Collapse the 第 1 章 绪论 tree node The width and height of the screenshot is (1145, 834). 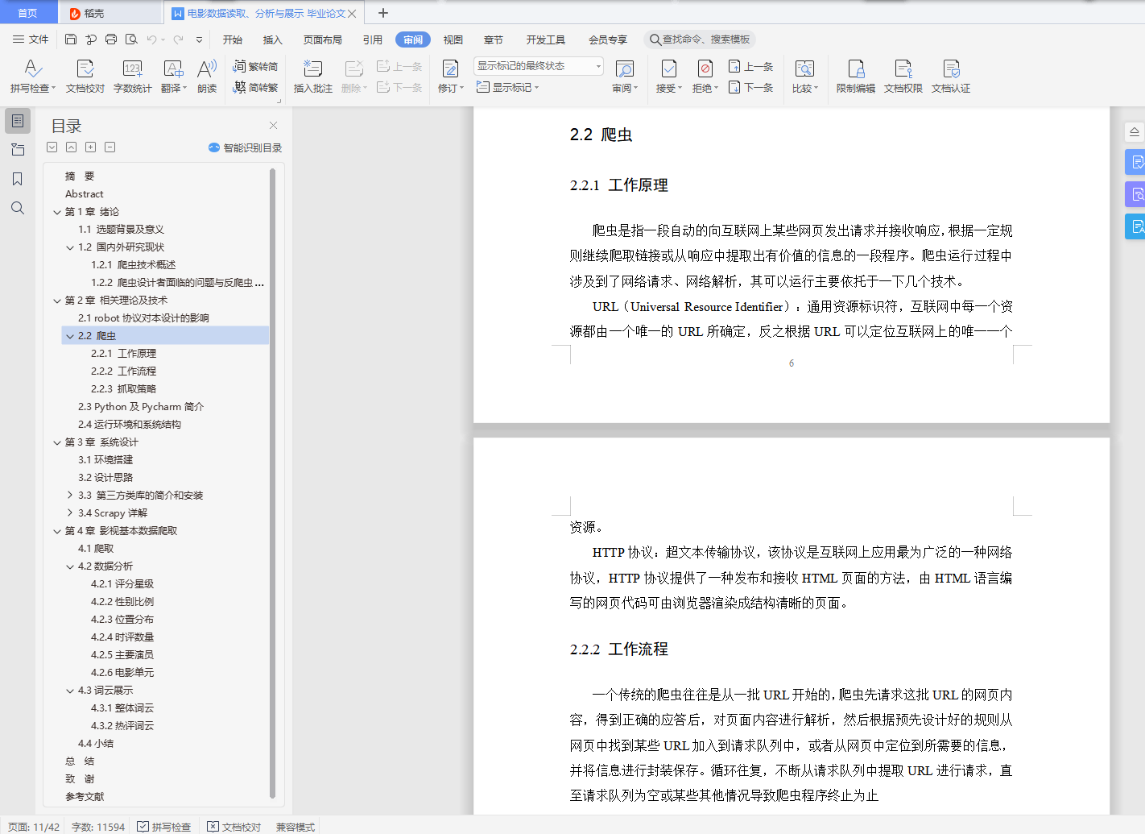click(x=57, y=212)
